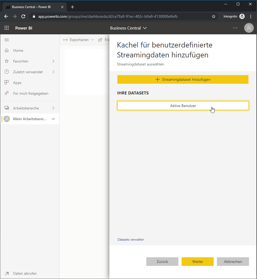This screenshot has width=257, height=279.
Task: Click the Arbeitsbereiche workspace icon
Action: [x=7, y=108]
